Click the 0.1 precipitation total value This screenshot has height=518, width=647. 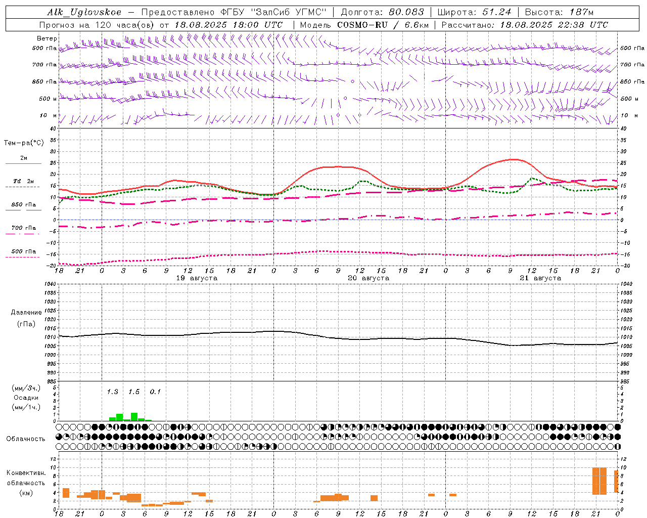click(x=155, y=392)
